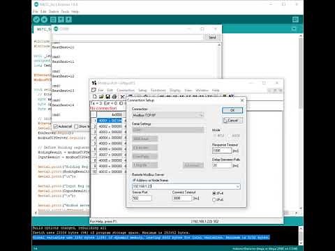Click the Arduino New sketch icon
Viewport: 335px width, 251px height.
53,20
